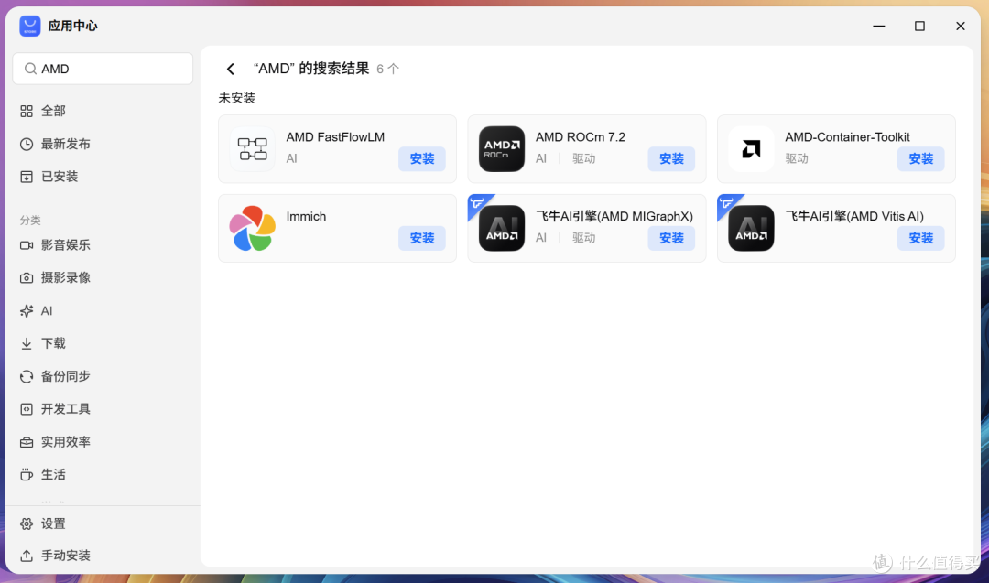This screenshot has width=989, height=583.
Task: Click the 手动安装 upload icon
Action: coord(27,556)
